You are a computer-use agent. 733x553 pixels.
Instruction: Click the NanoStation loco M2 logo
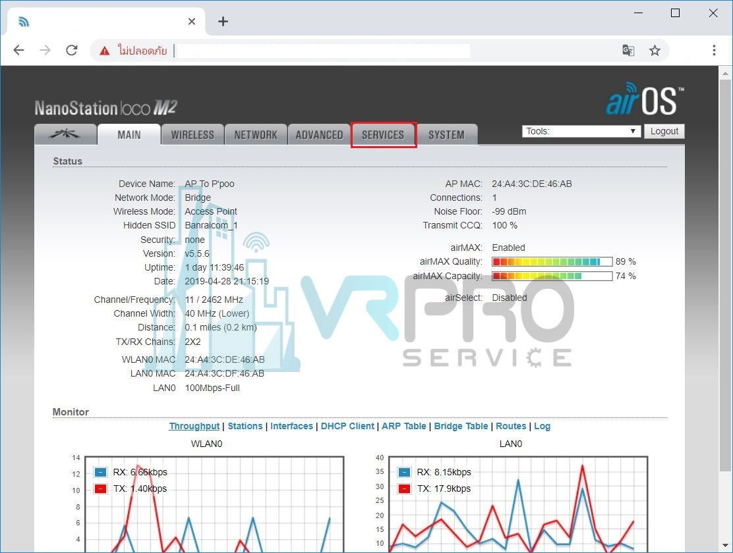pos(105,108)
